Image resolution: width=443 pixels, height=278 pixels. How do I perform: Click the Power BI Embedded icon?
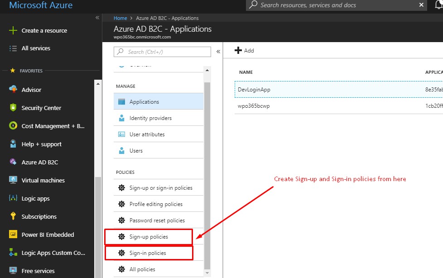(13, 234)
